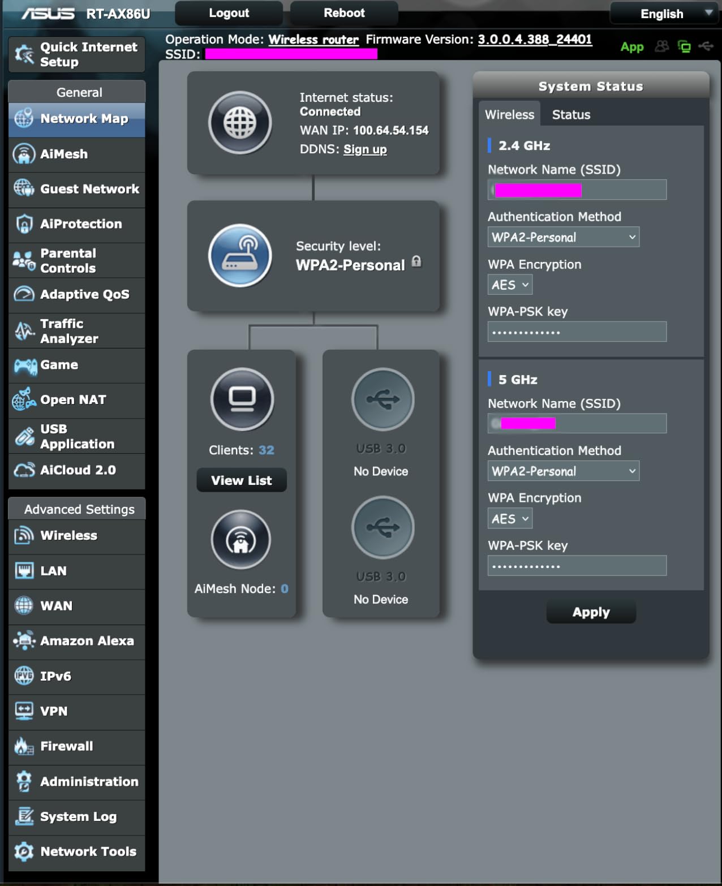722x886 pixels.
Task: Open Administration settings page
Action: click(77, 782)
